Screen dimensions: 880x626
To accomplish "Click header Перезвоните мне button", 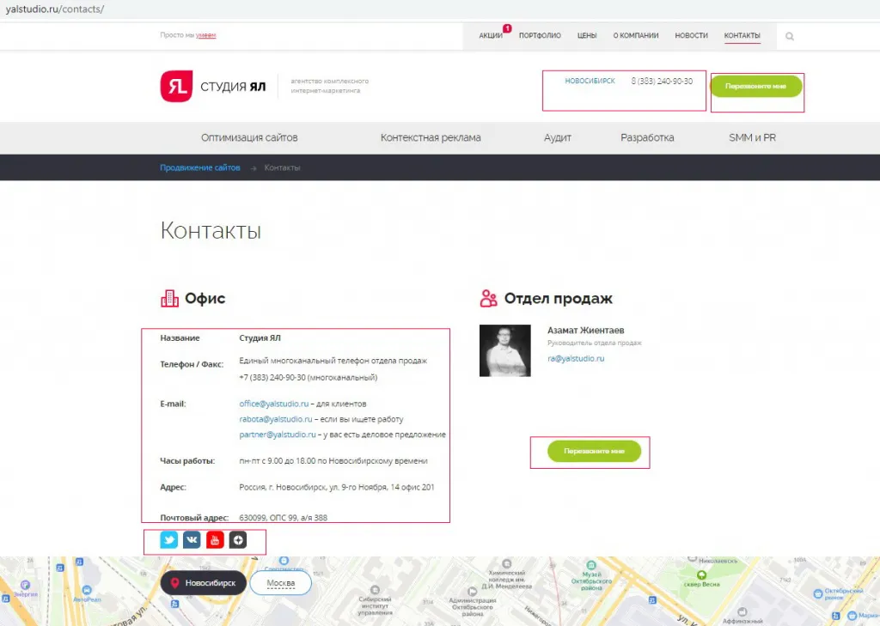I will 756,87.
